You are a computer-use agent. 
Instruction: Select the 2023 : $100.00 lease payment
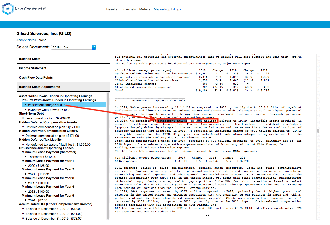tap(38, 192)
